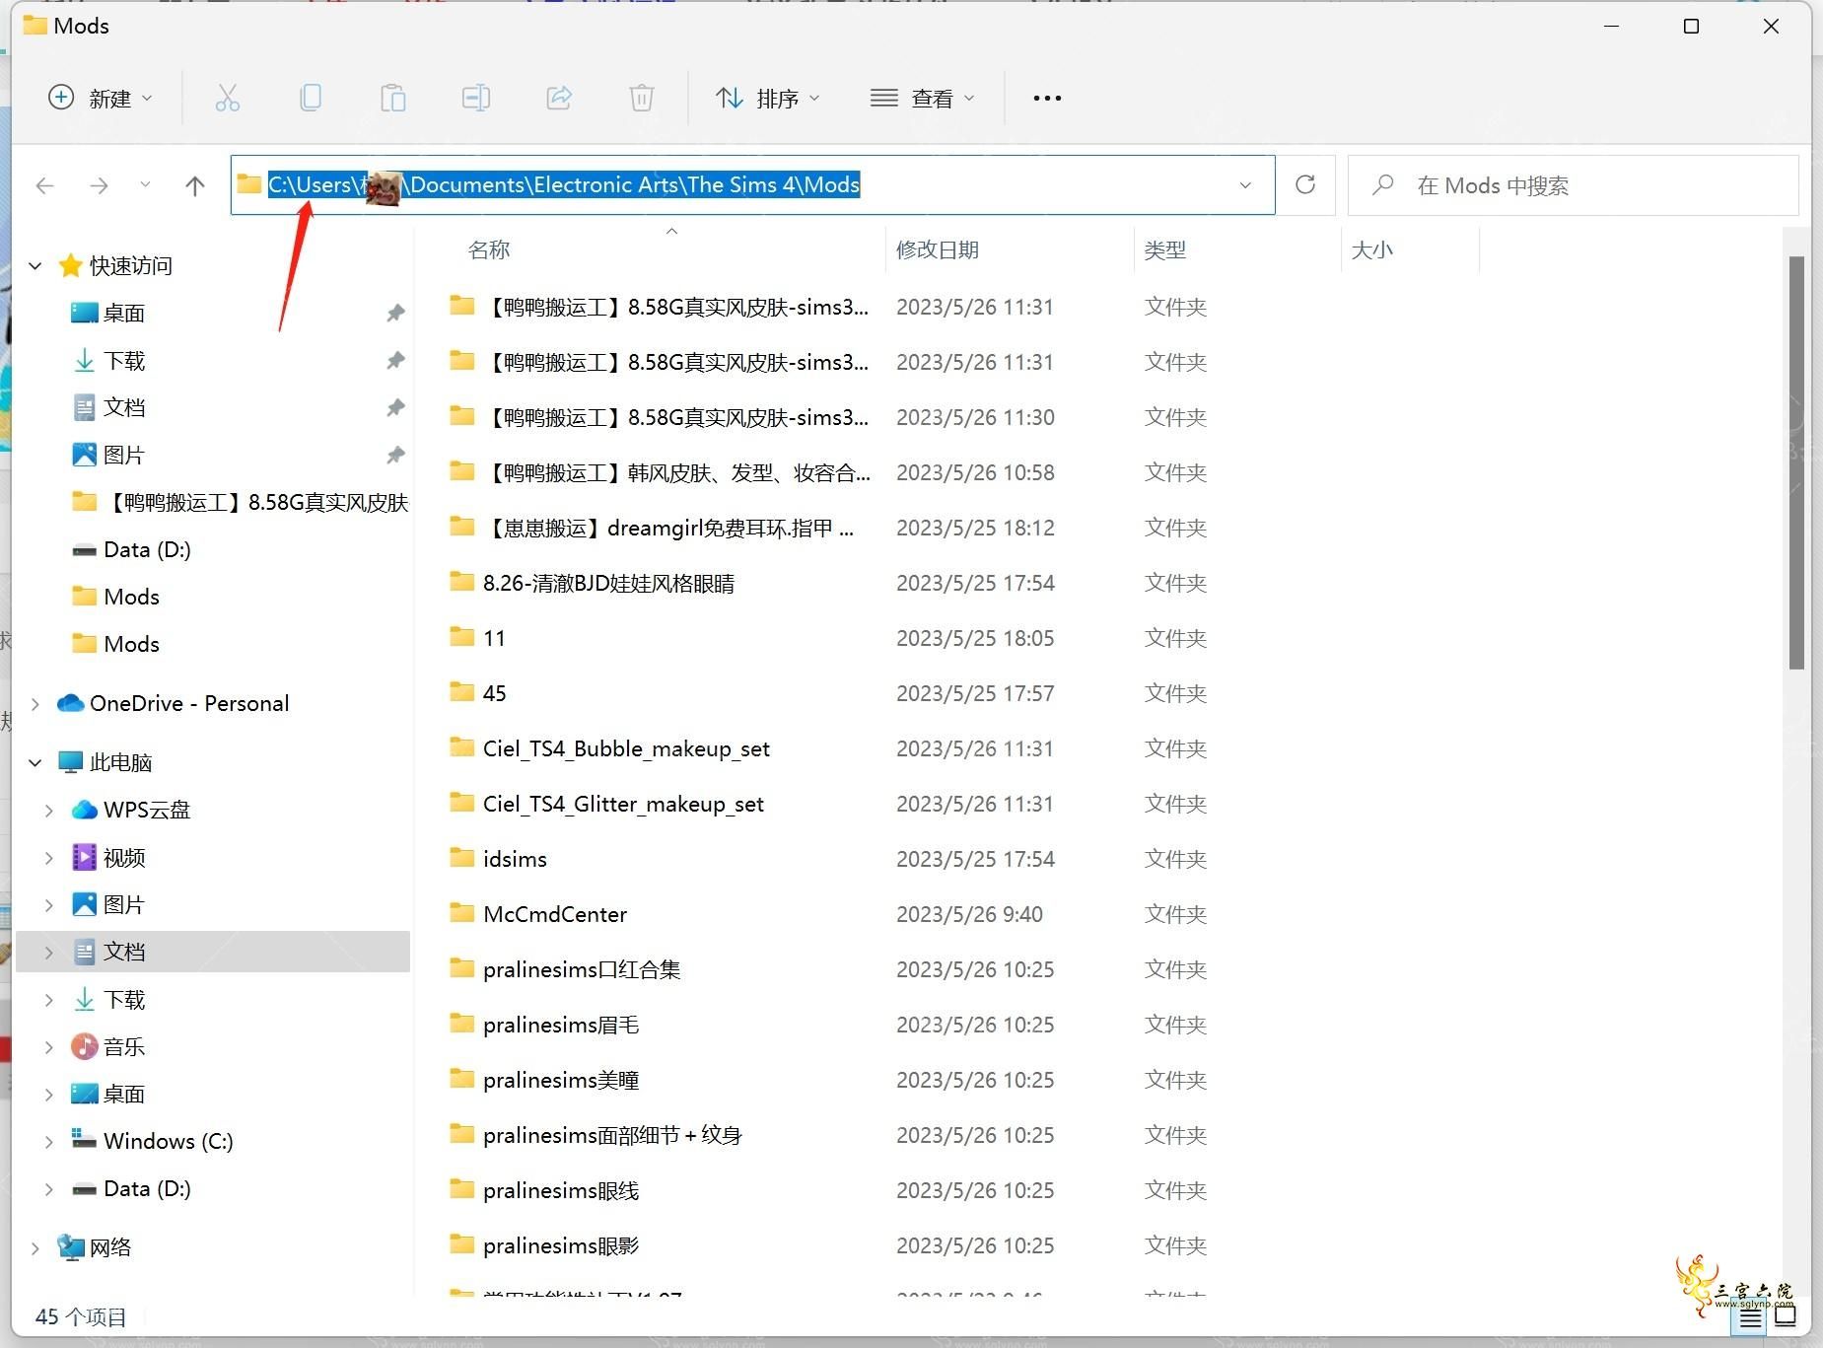Screen dimensions: 1823x1348
Task: Select pralinesims口红合集 folder
Action: click(582, 969)
